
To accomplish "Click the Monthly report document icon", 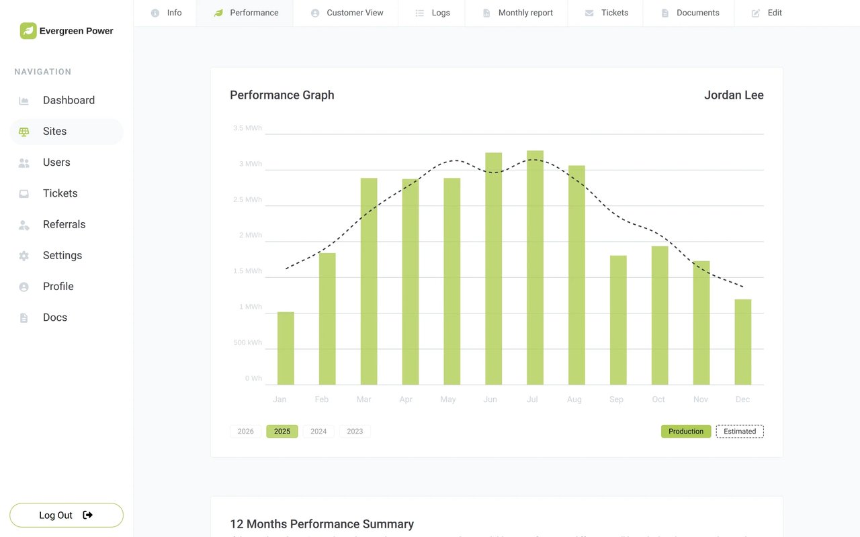I will (x=487, y=13).
